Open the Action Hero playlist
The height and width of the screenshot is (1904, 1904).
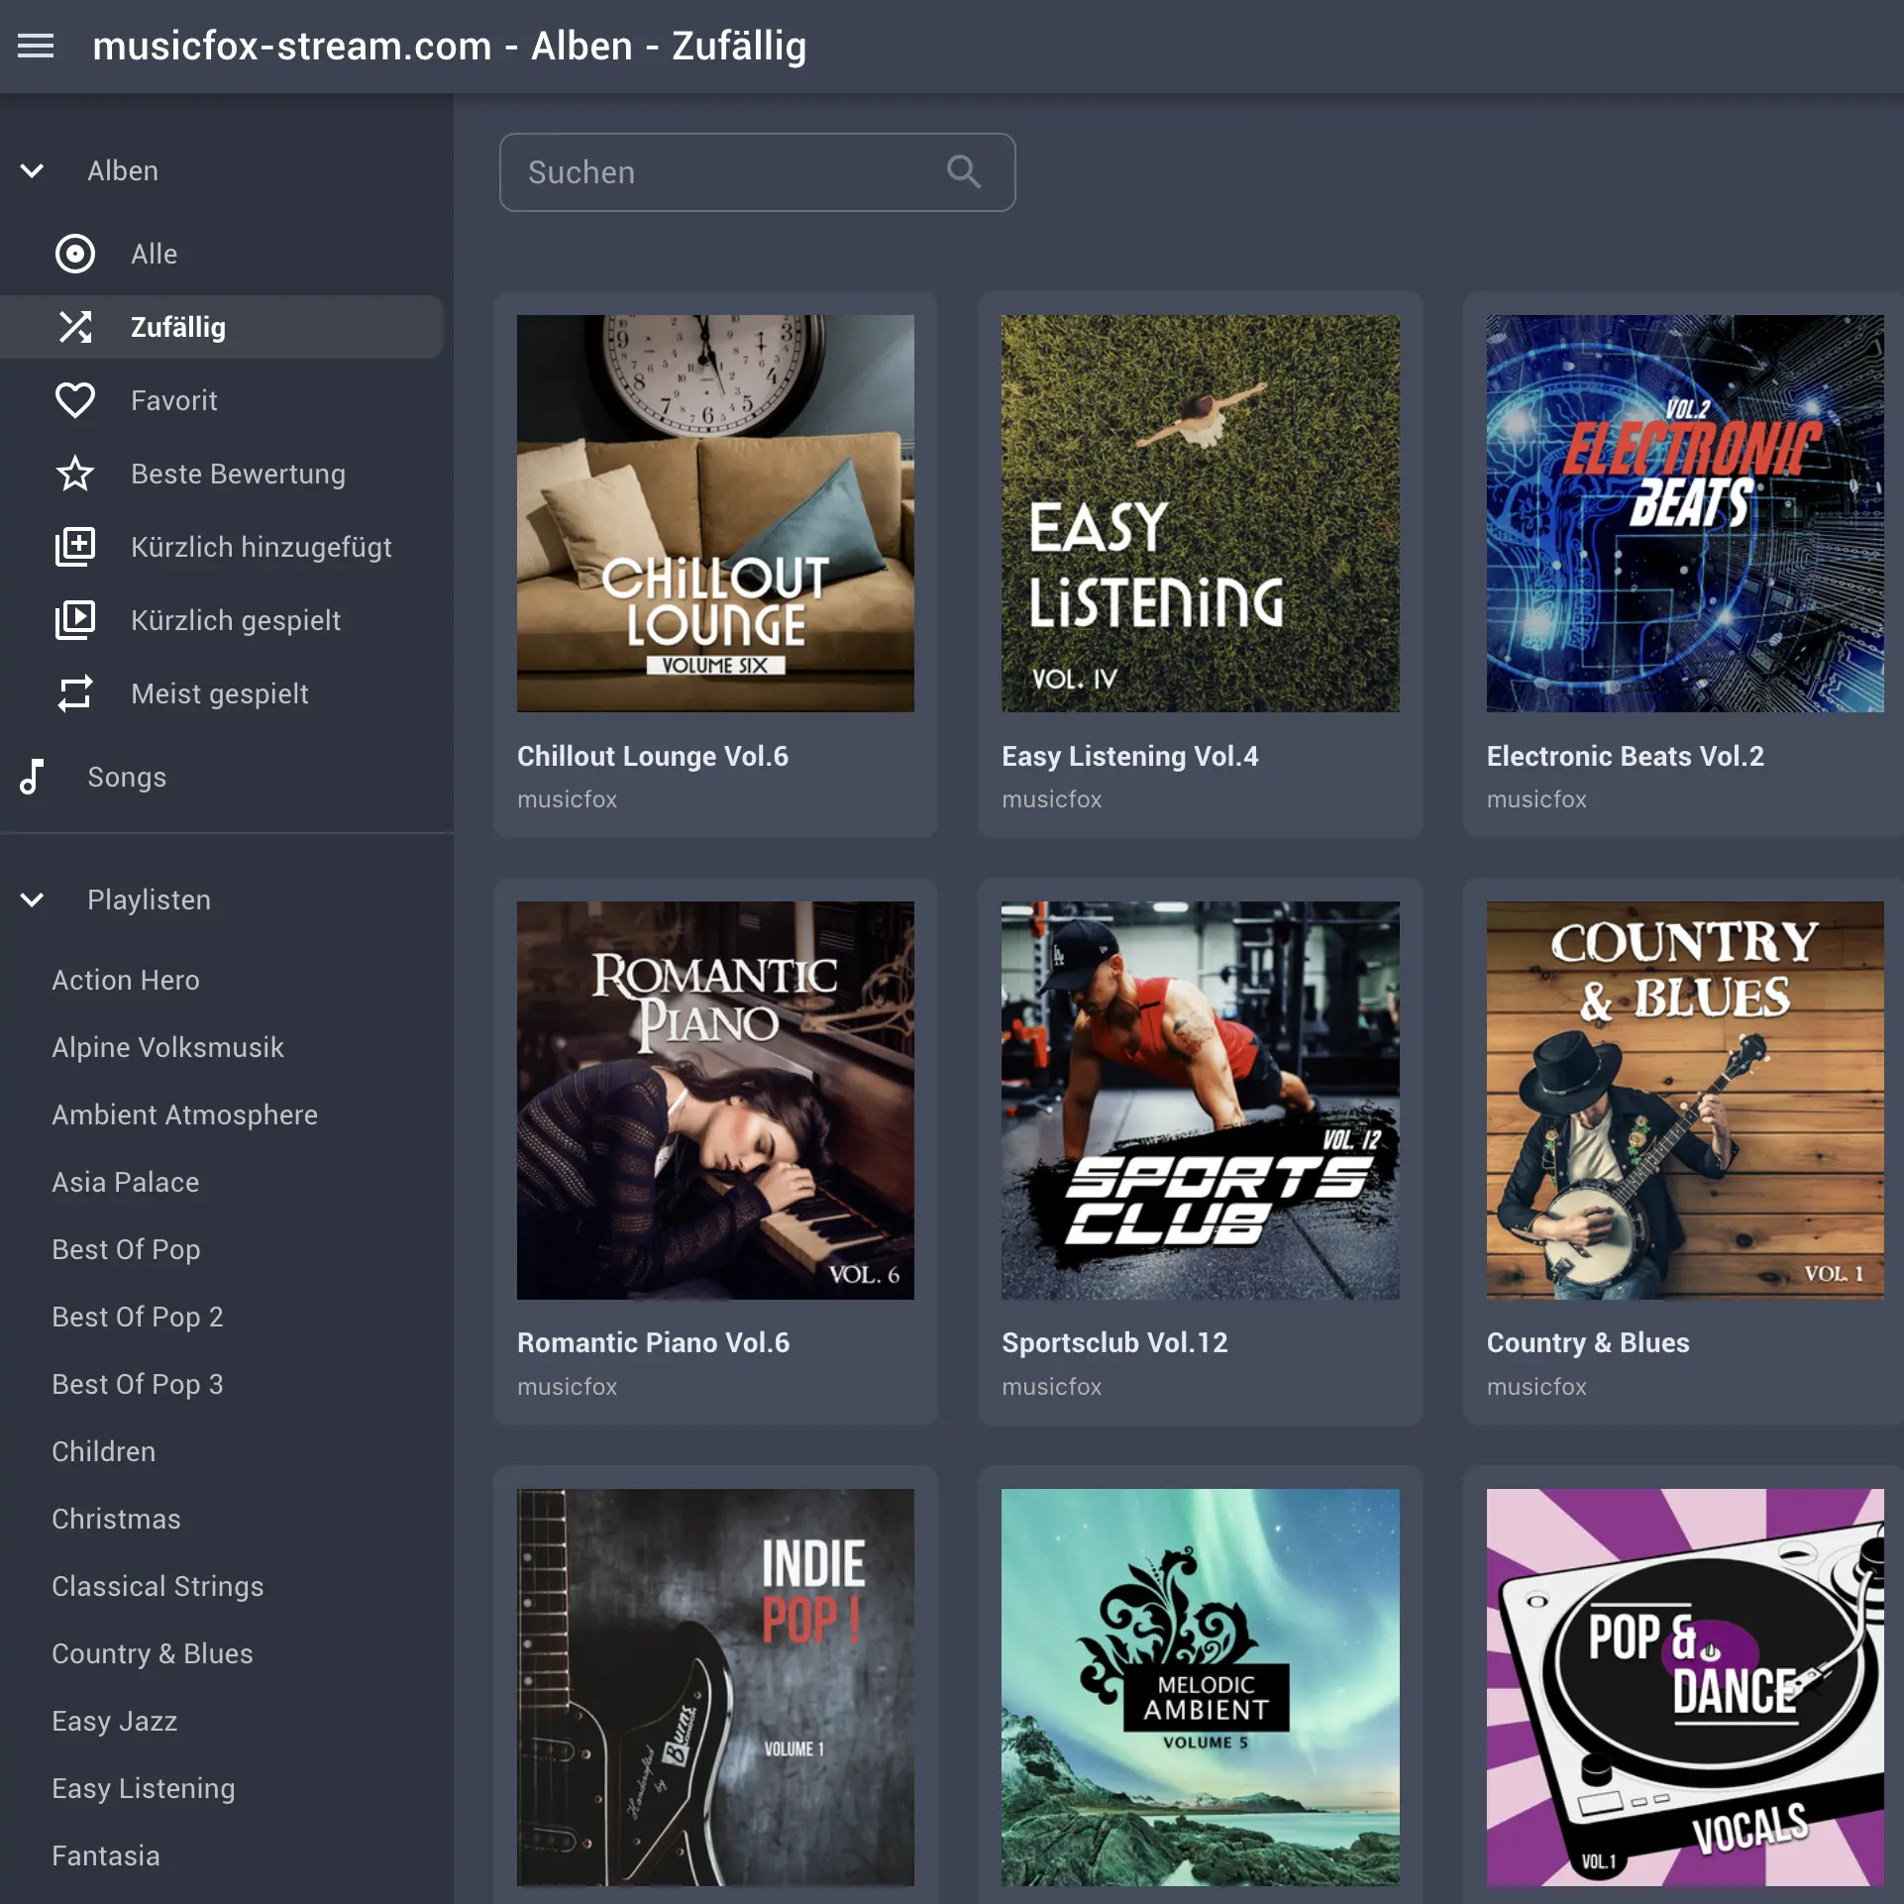click(126, 980)
